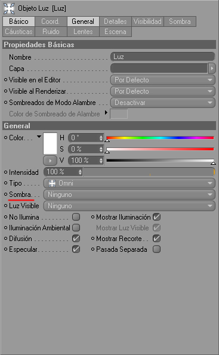Expand the Color triangle arrow
219x355 pixels.
pos(39,137)
